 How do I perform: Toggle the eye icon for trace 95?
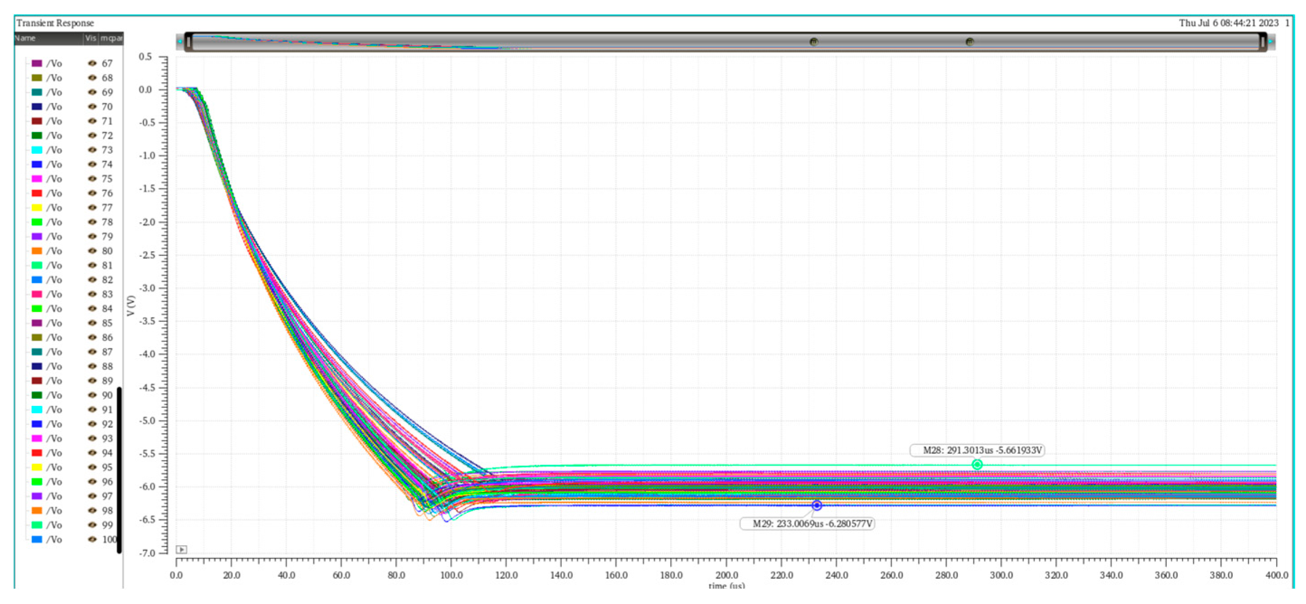(x=92, y=467)
